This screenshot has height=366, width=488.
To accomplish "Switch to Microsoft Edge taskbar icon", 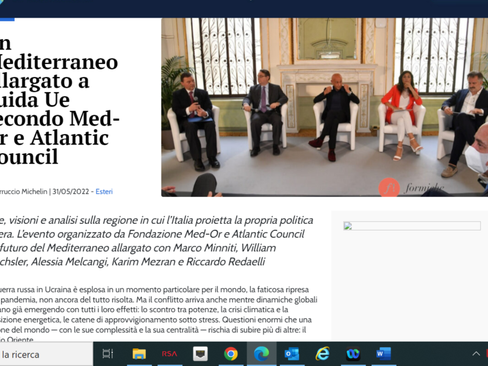I will [262, 354].
